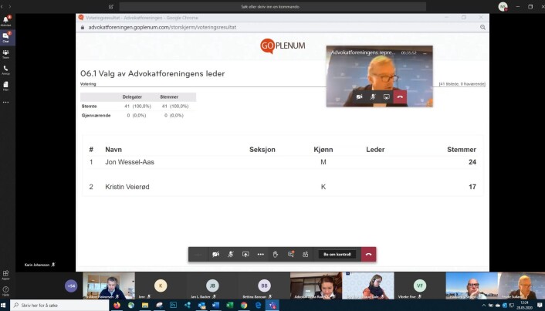Minimize the floating Advokatforeningens call window
This screenshot has width=545, height=311.
(x=425, y=52)
